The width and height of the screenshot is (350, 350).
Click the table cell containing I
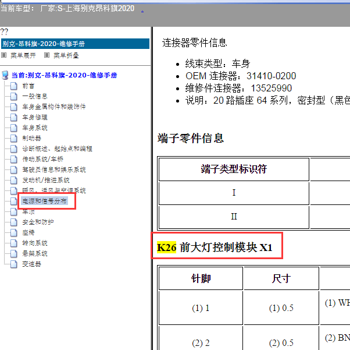(x=234, y=193)
